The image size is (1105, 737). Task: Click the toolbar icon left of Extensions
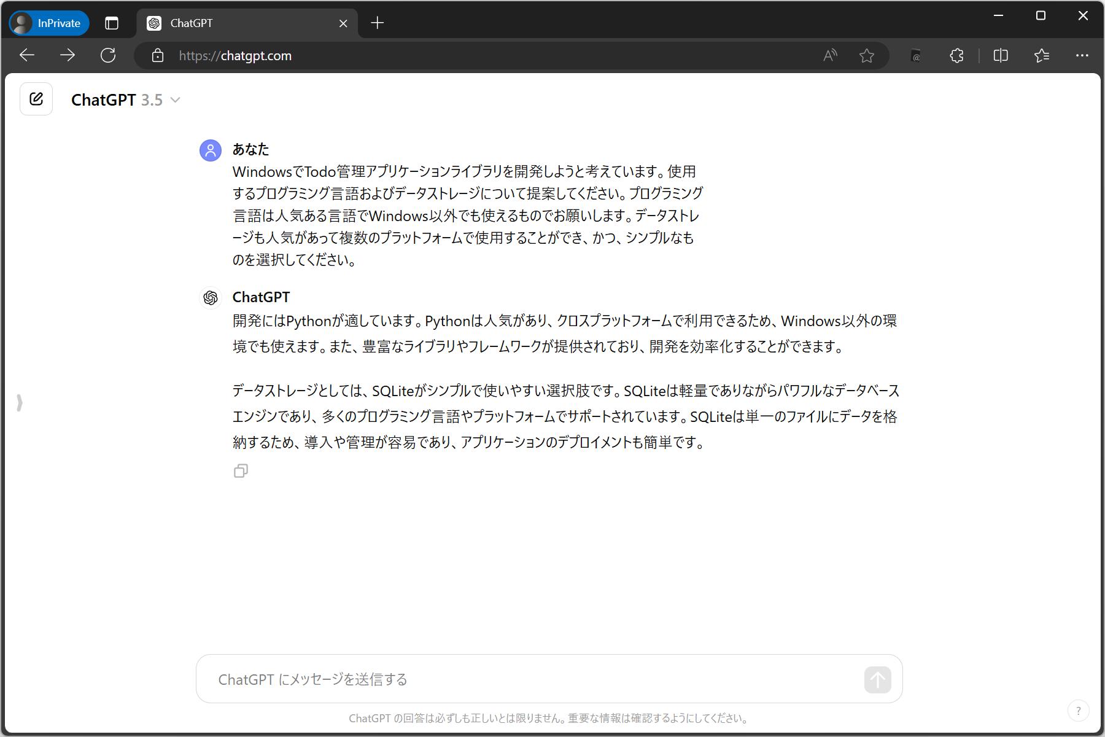coord(916,55)
